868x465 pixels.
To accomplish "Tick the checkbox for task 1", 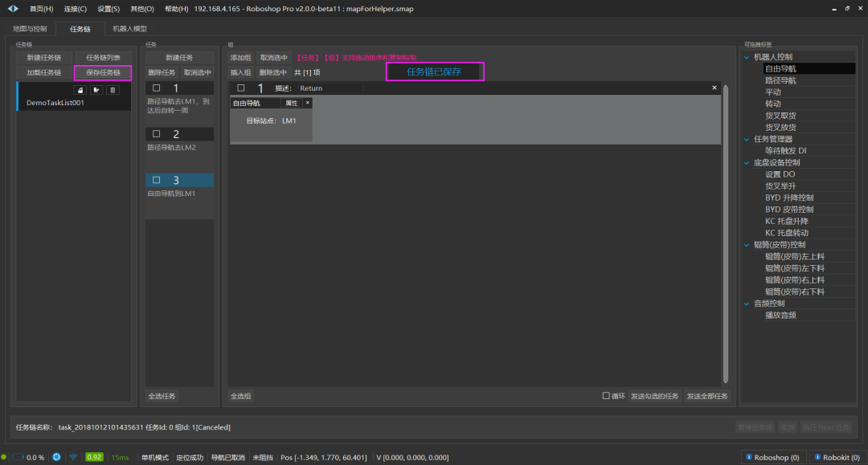I will coord(157,88).
